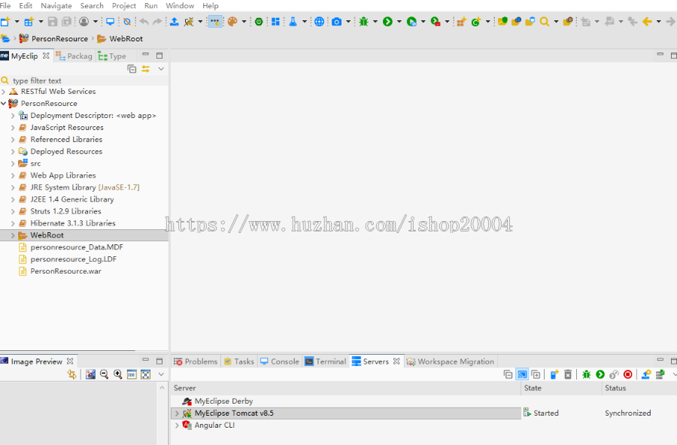Stop the server with the red stop icon
Screen dimensions: 677x445
pos(628,374)
